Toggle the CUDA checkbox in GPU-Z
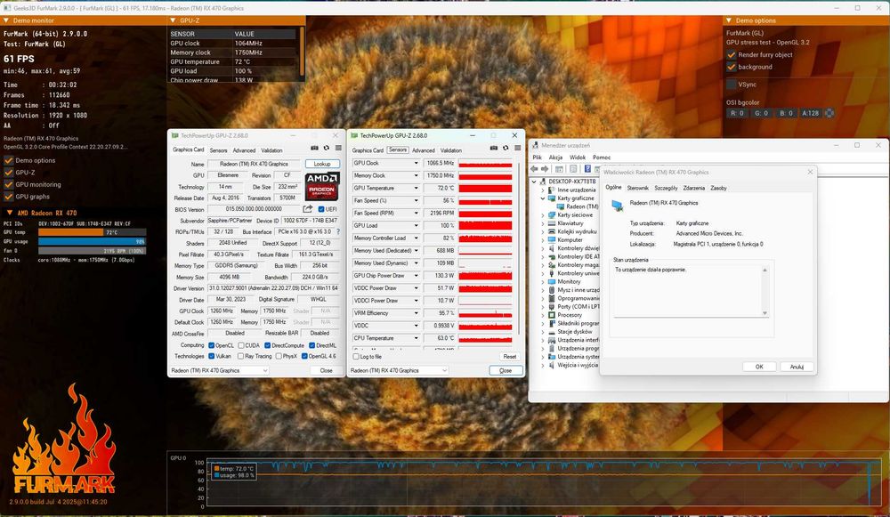Screen dimensions: 890x517 pyautogui.click(x=241, y=345)
